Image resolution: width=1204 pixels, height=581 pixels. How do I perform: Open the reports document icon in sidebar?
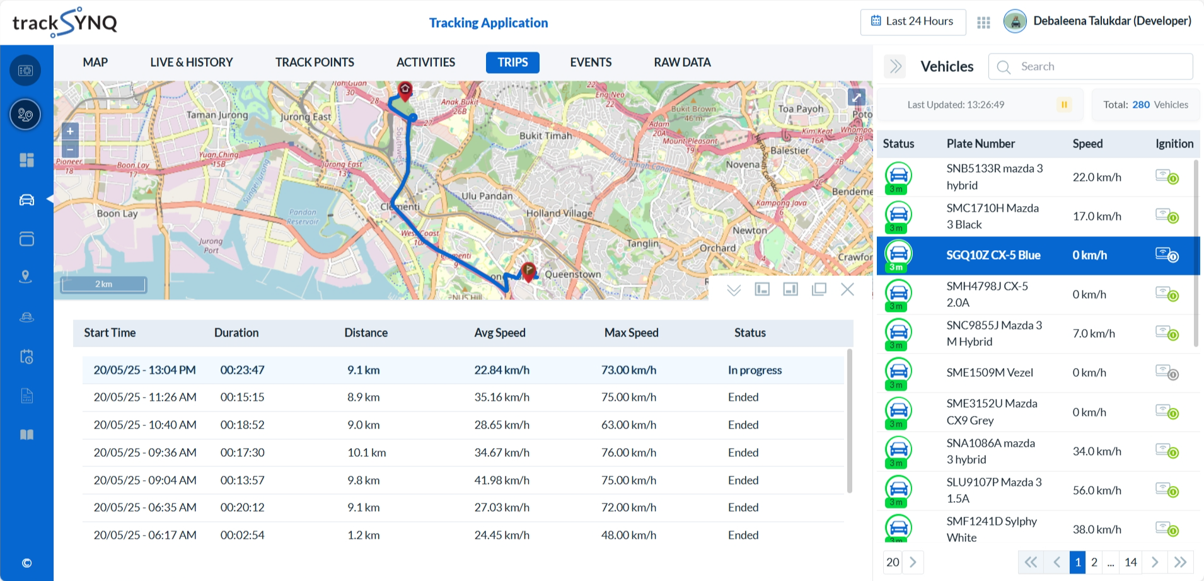(x=26, y=396)
